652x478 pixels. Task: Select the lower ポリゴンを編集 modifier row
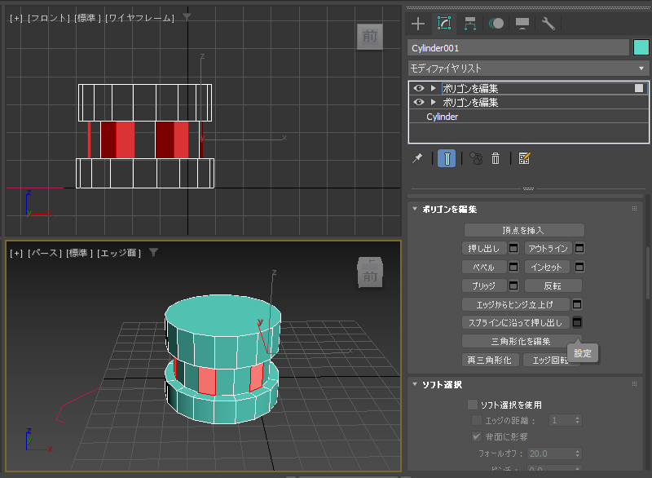528,102
